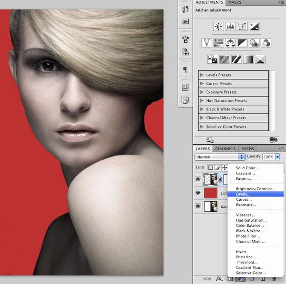
Task: Click the Vibrance triangle adjustment icon
Action: point(207,43)
